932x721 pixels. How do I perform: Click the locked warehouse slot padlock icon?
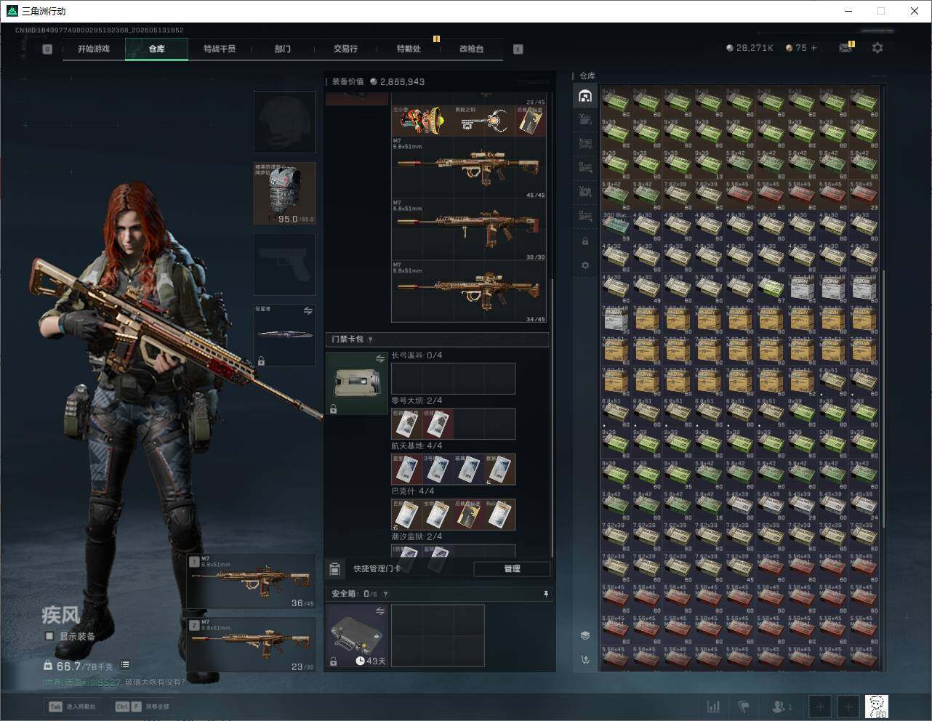pyautogui.click(x=585, y=241)
